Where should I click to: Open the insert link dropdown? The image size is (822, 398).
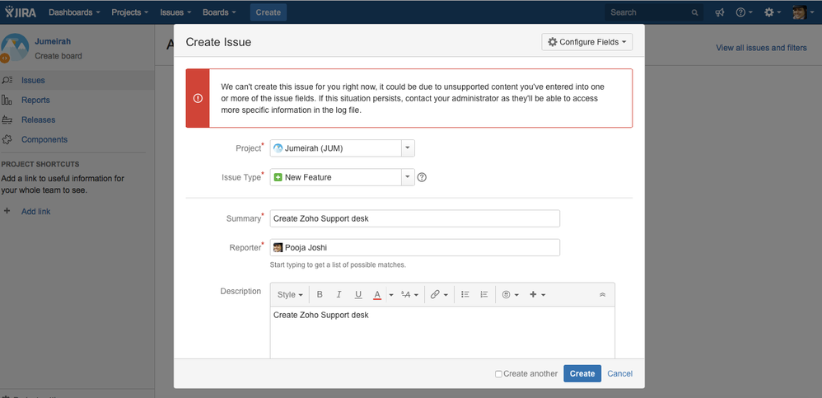(439, 295)
